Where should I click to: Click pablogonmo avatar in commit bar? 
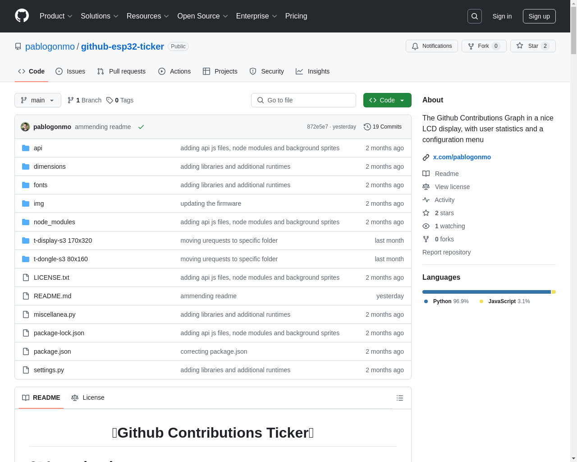click(25, 127)
